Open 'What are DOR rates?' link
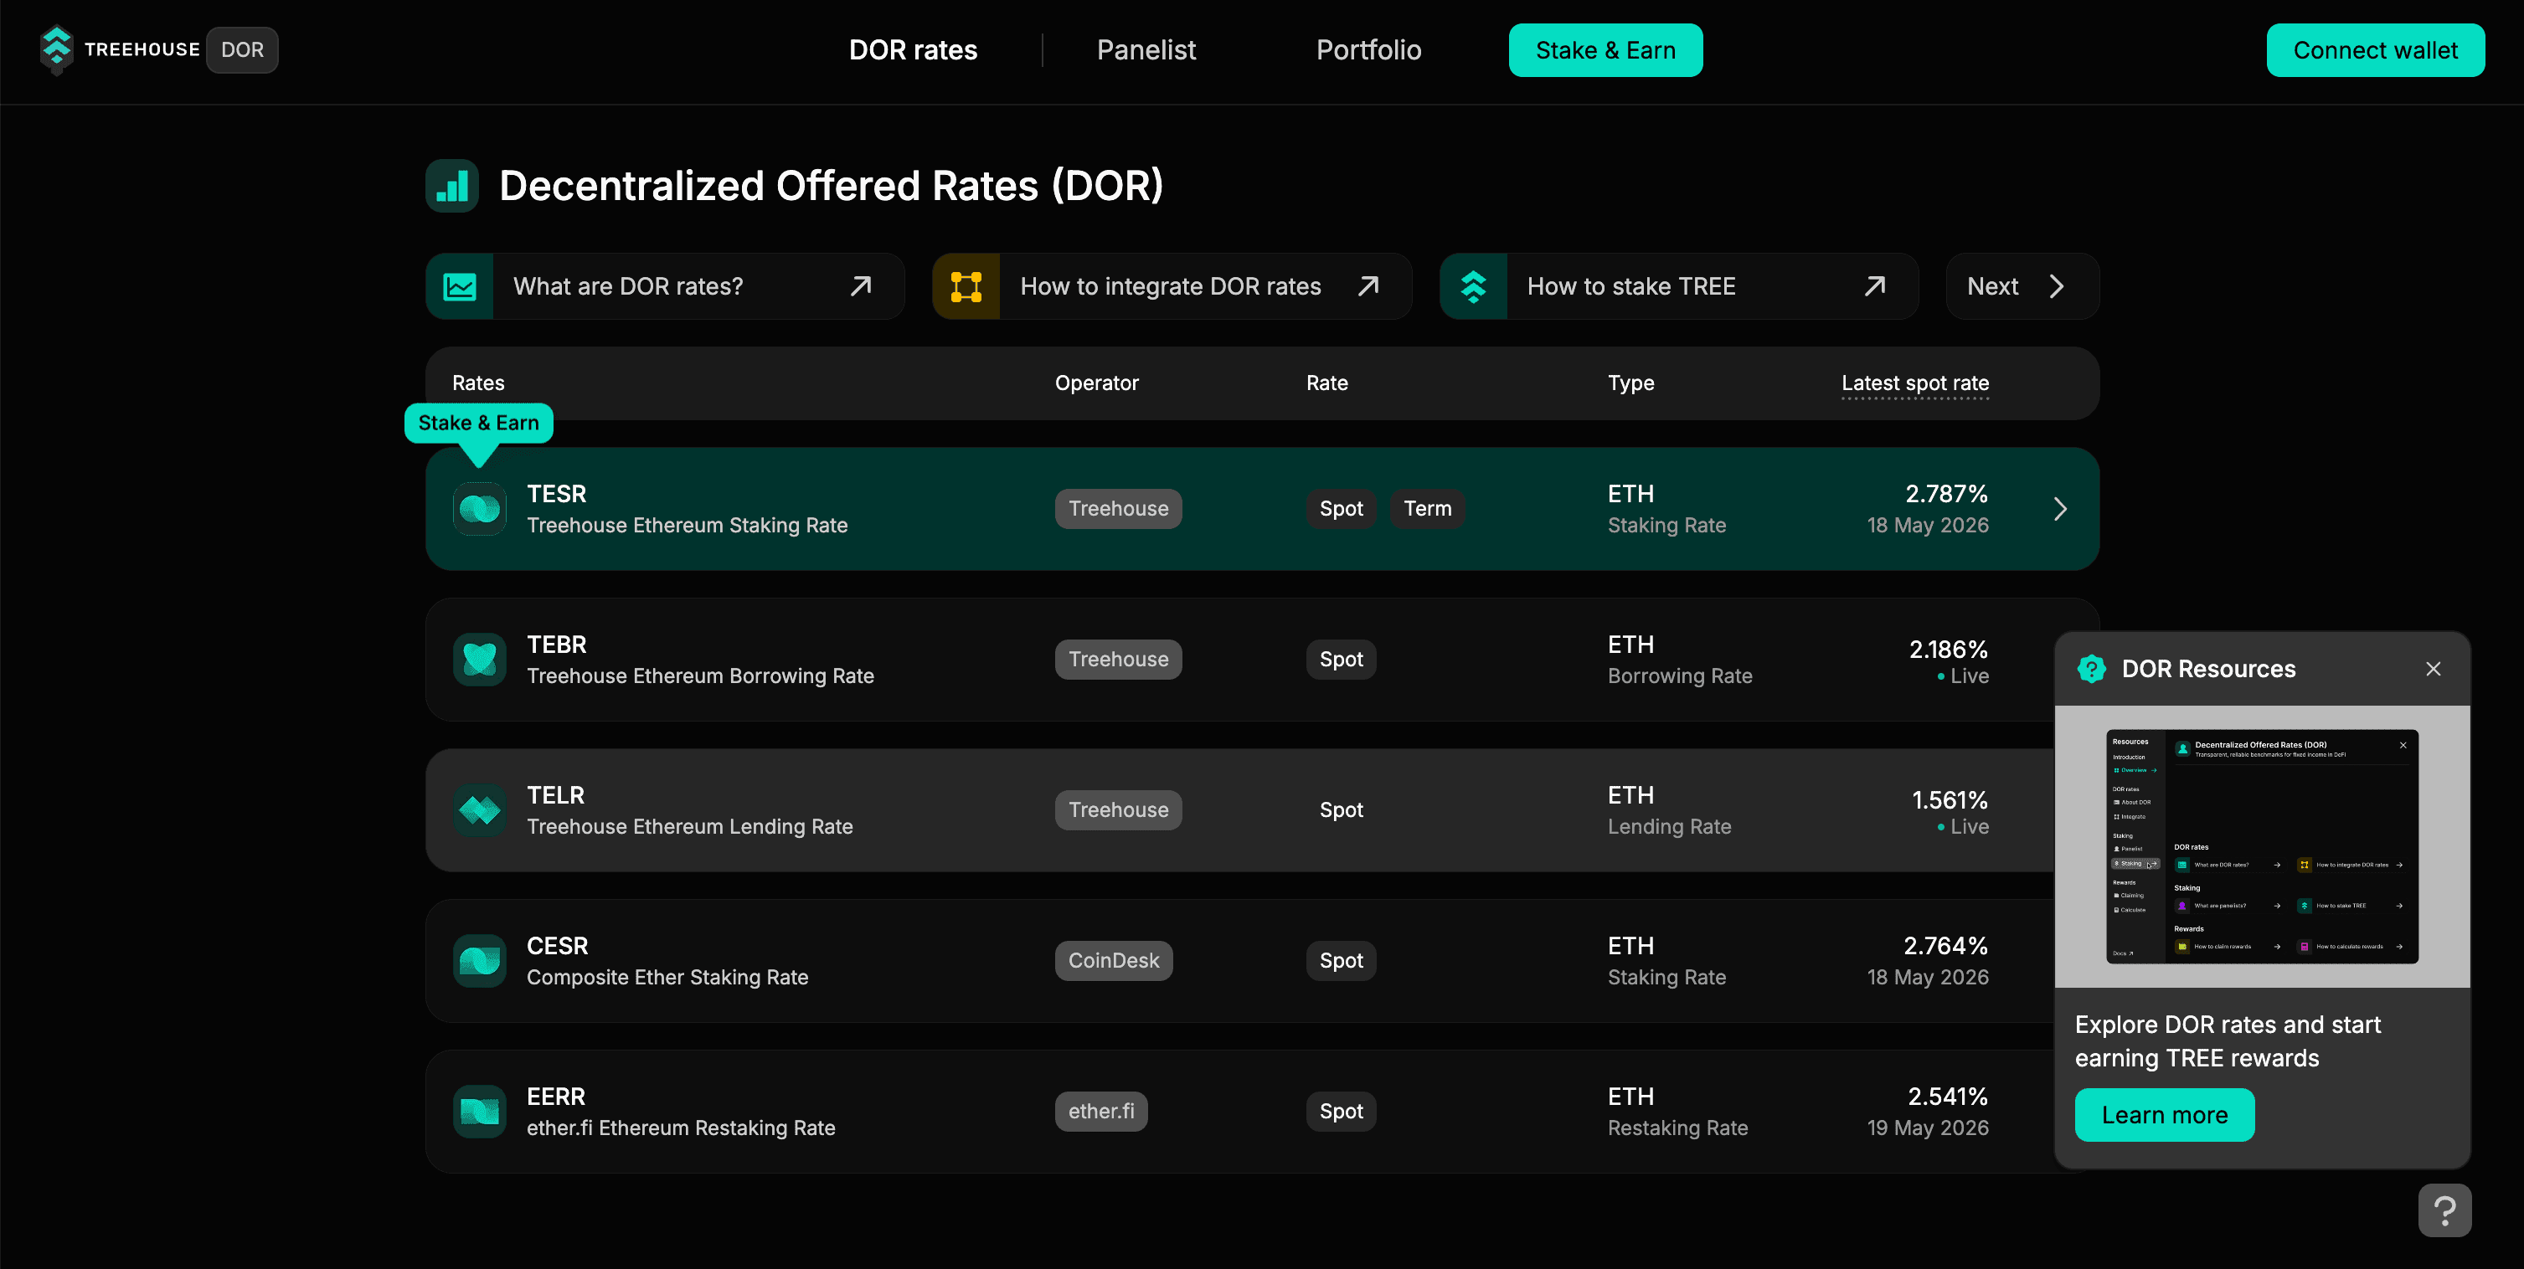 tap(665, 287)
